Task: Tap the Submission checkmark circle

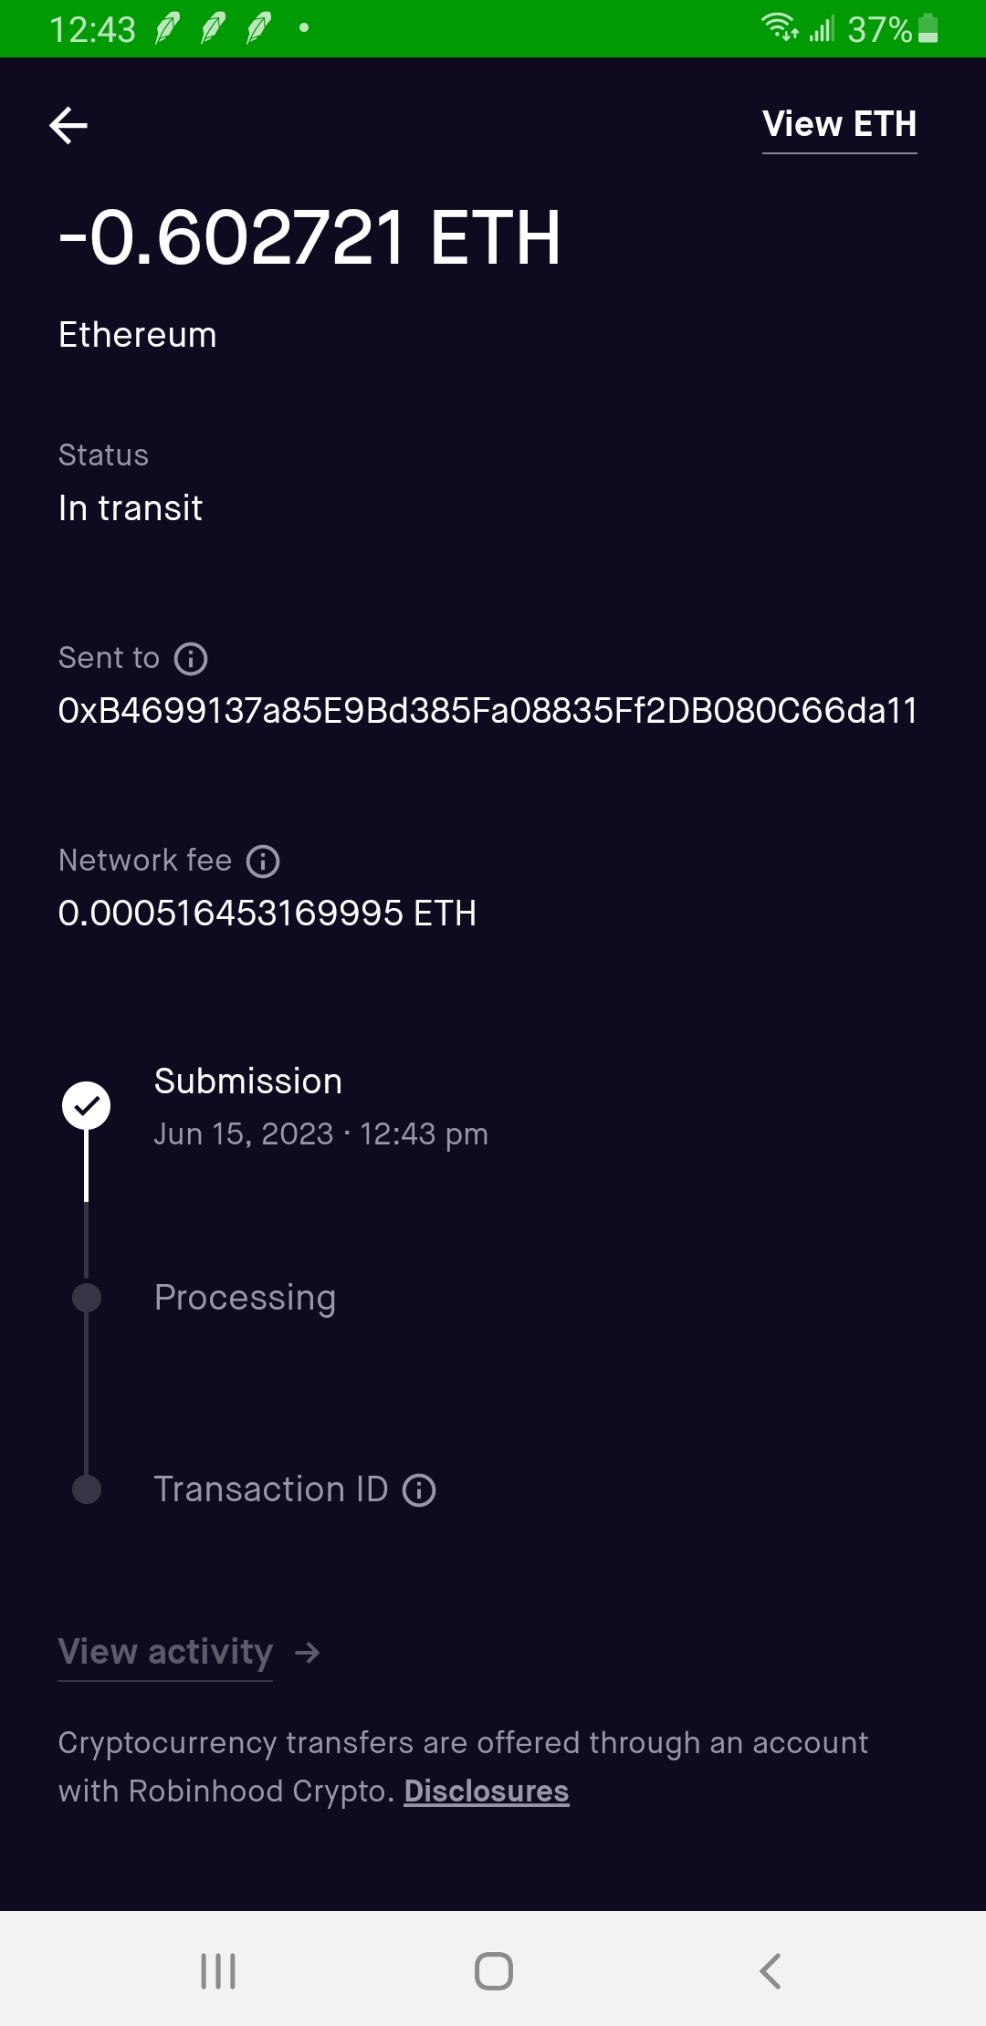Action: (87, 1106)
